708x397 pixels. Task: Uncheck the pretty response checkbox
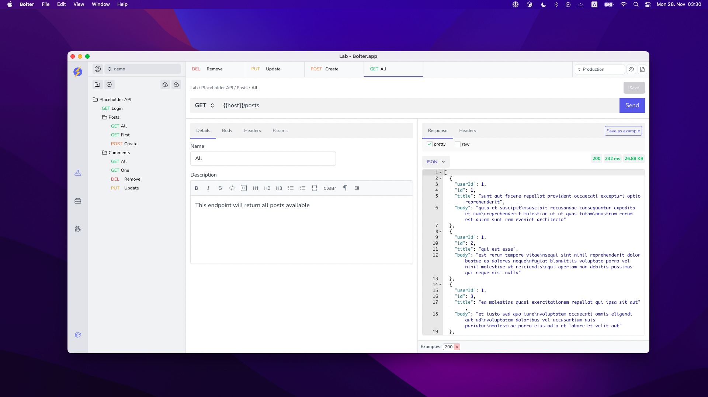point(430,144)
